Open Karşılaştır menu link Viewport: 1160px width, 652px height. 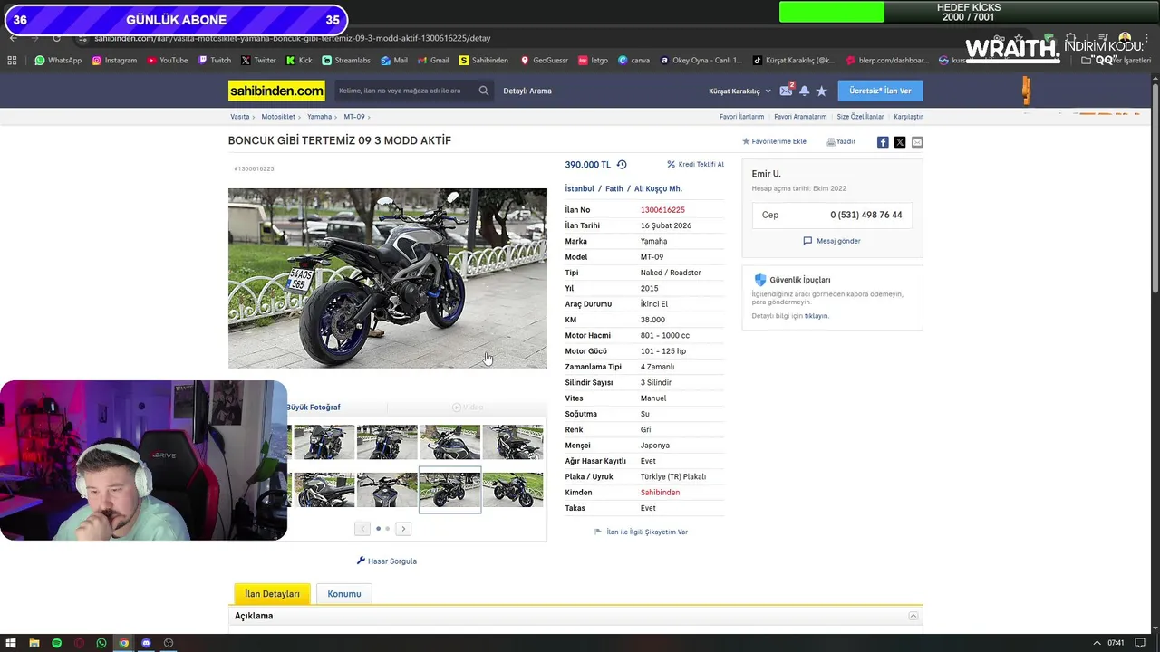click(x=908, y=117)
